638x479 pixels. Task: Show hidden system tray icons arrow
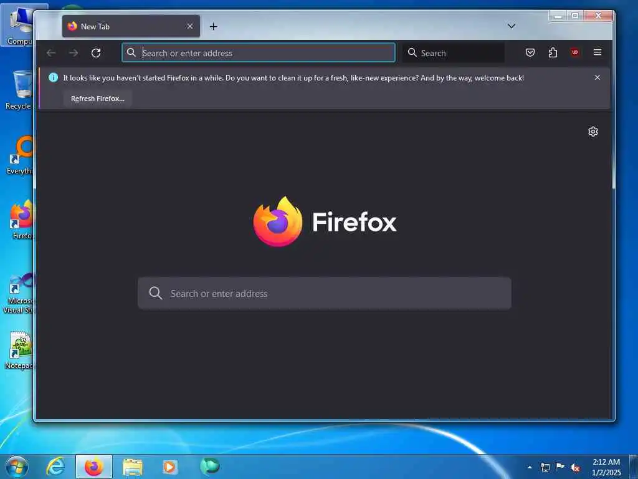tap(530, 467)
